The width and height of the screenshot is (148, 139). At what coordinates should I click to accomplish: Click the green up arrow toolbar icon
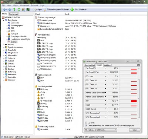[14, 10]
